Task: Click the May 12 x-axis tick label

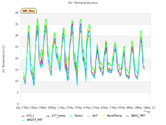Action: [x=150, y=108]
